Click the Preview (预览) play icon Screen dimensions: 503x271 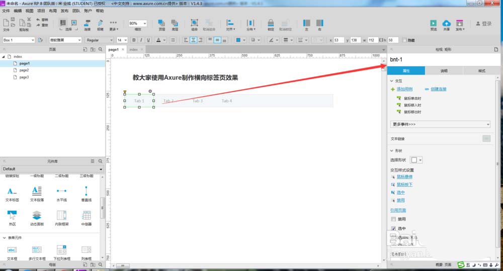tap(434, 23)
